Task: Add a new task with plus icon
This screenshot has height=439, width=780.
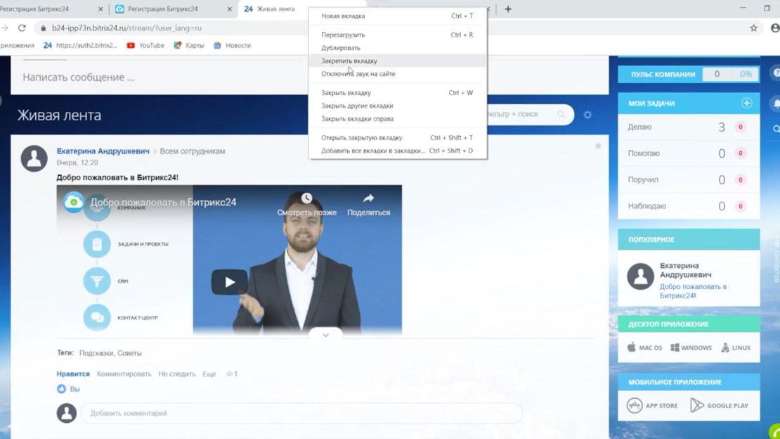Action: coord(747,103)
